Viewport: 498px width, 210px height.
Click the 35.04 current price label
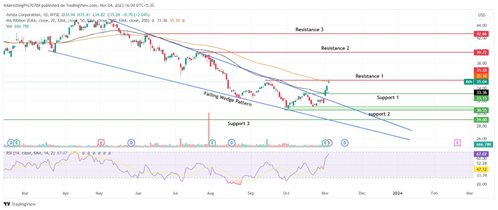(x=480, y=81)
